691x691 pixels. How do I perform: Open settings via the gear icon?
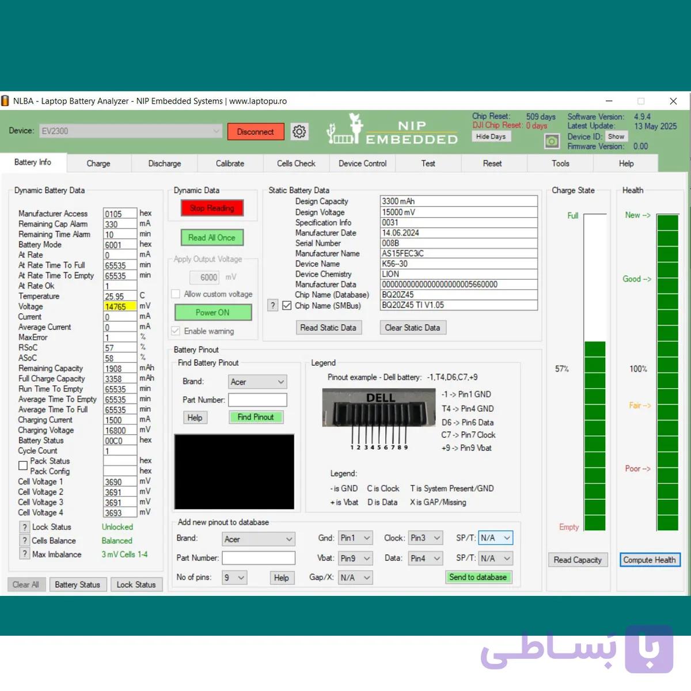[299, 131]
